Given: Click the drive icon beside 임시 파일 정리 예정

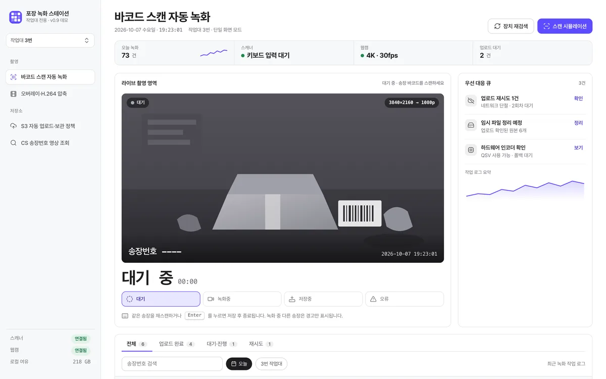Looking at the screenshot, I should pyautogui.click(x=471, y=125).
